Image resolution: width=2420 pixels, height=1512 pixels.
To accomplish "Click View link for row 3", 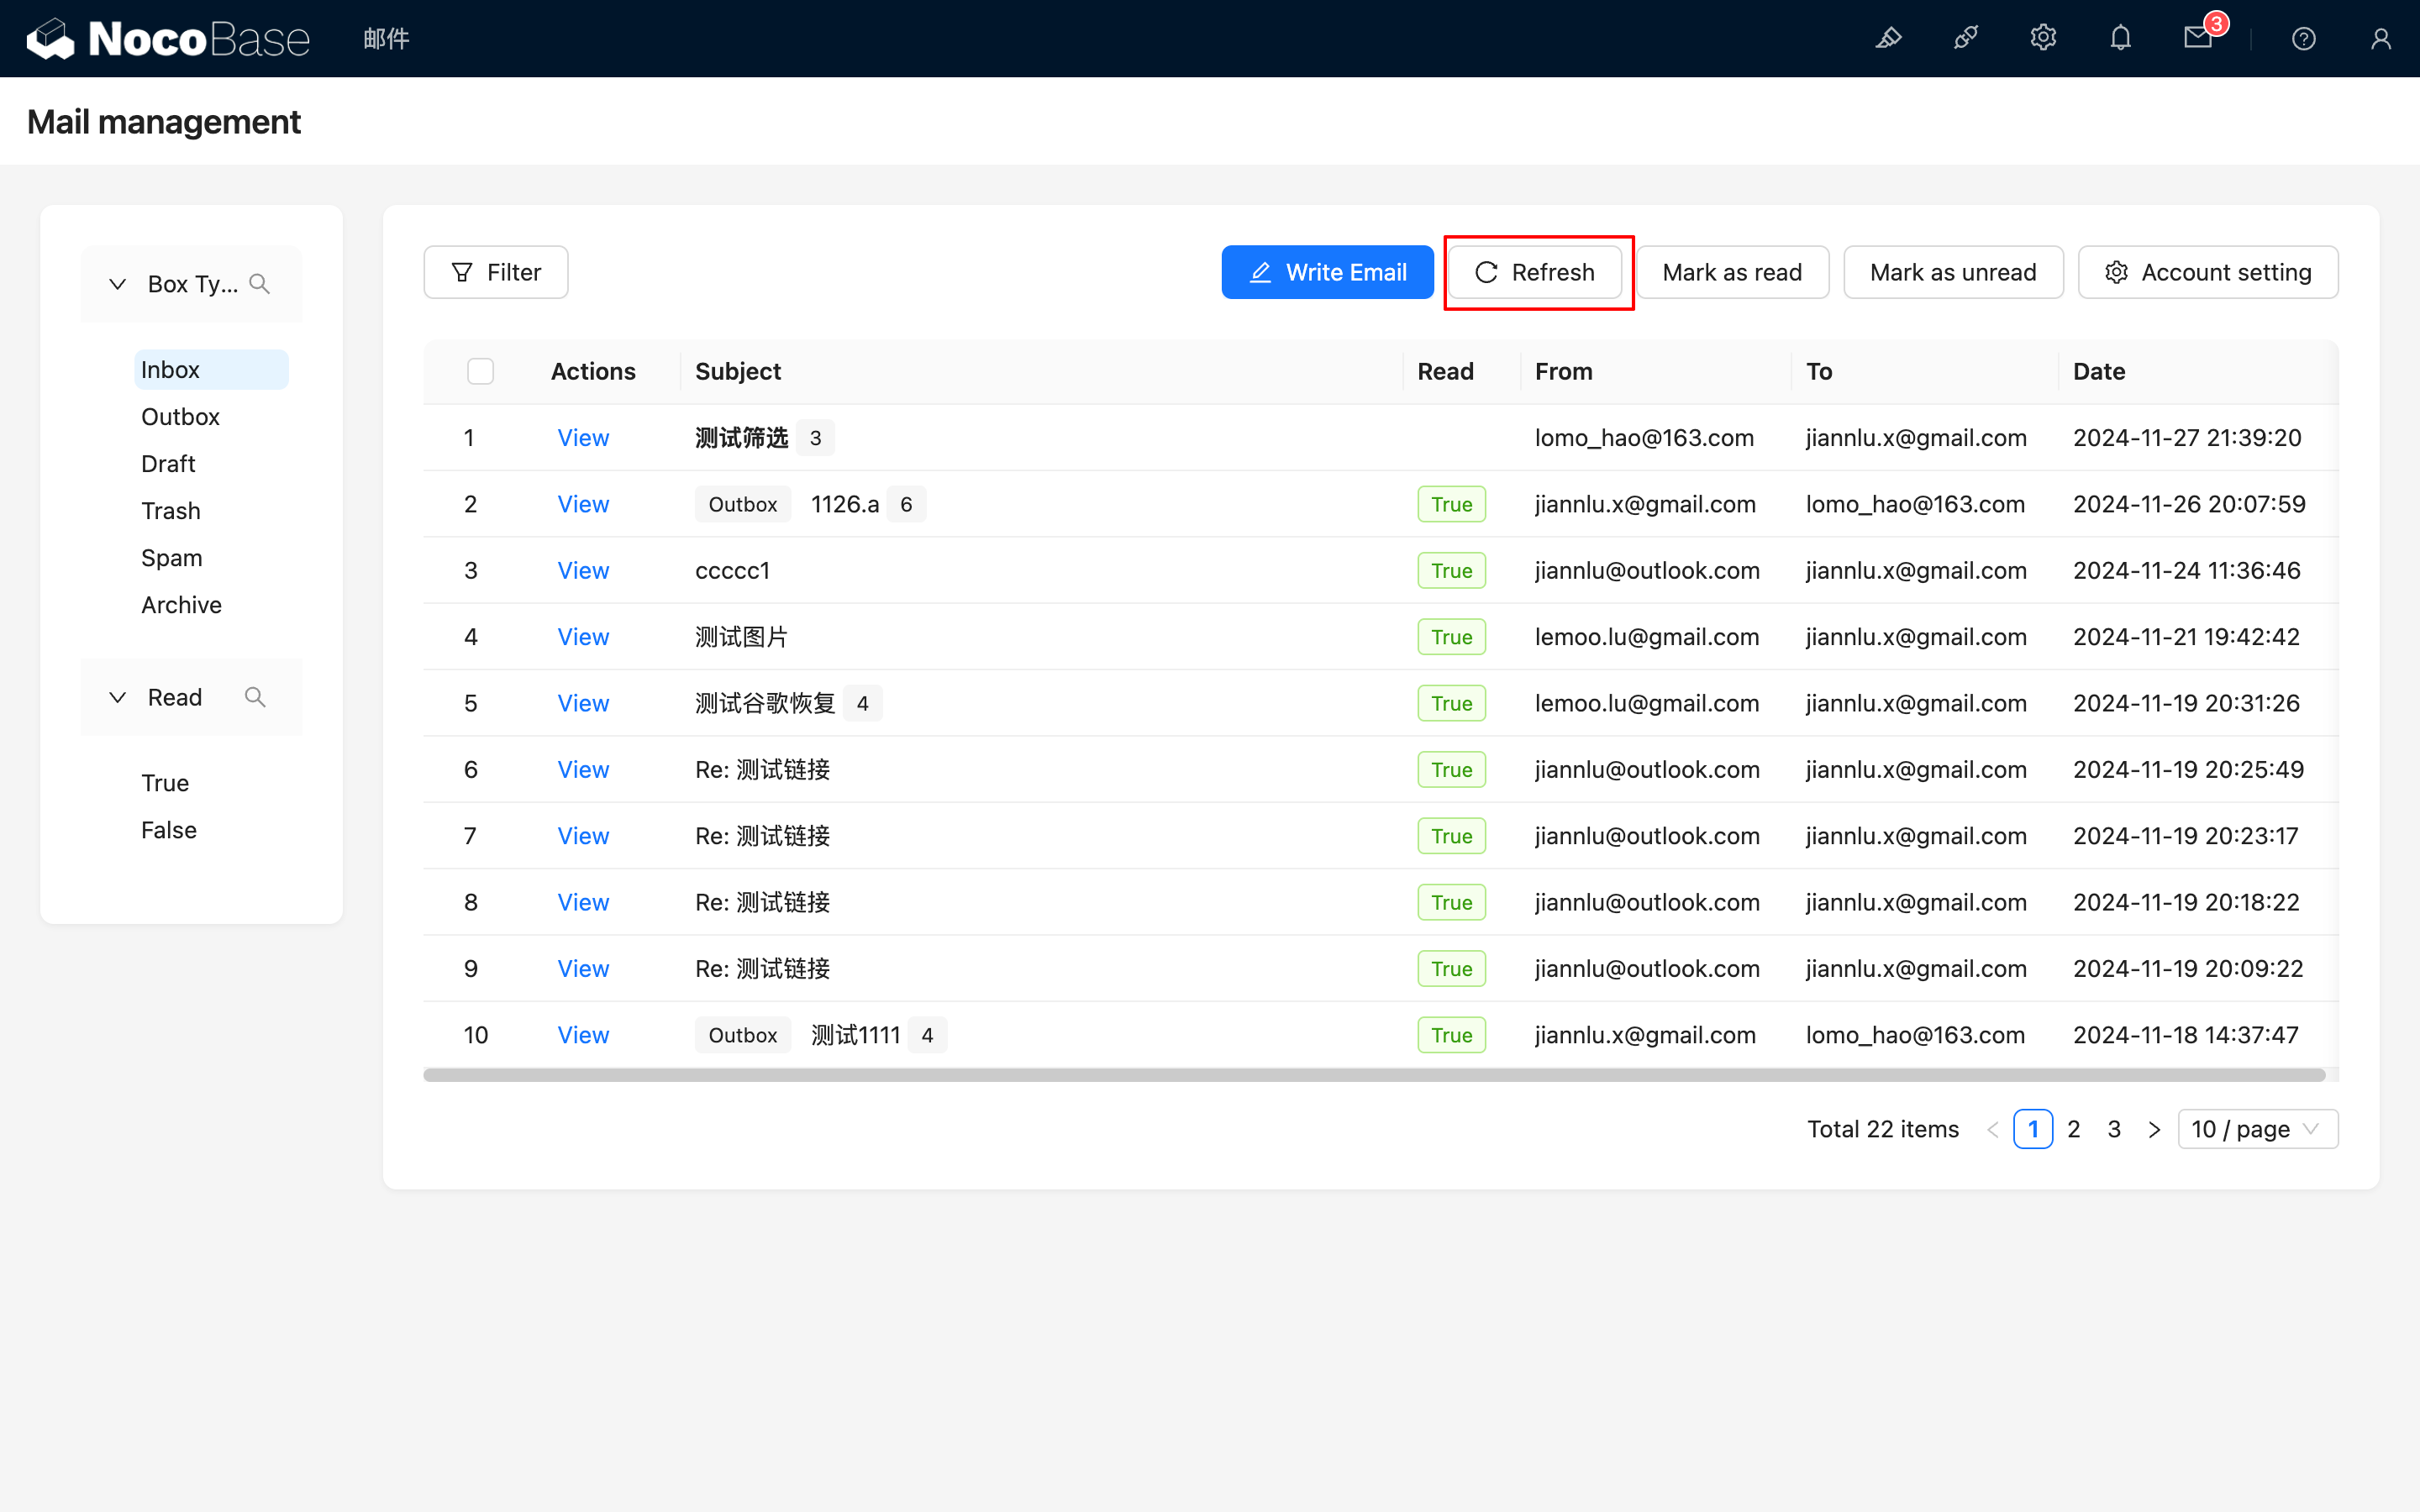I will pos(582,571).
